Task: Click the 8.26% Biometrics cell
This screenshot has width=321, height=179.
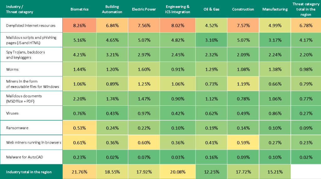Action: [x=79, y=26]
